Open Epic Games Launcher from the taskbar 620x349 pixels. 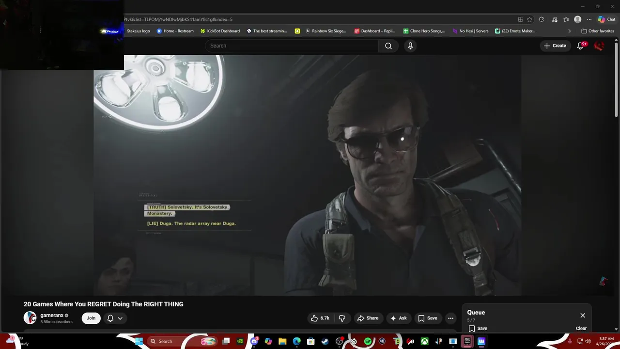(467, 341)
